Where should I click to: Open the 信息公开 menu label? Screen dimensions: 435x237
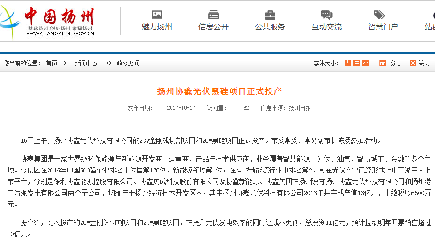click(213, 27)
